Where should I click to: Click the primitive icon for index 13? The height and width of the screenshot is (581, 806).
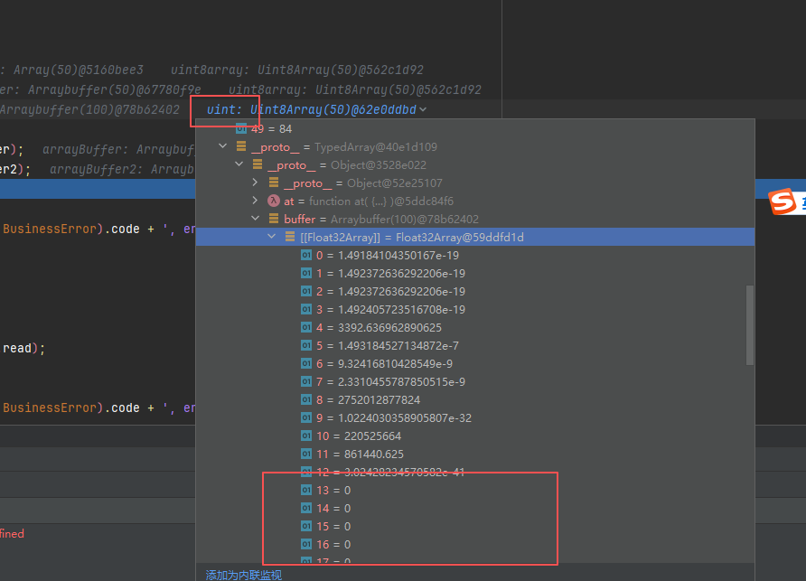[306, 490]
